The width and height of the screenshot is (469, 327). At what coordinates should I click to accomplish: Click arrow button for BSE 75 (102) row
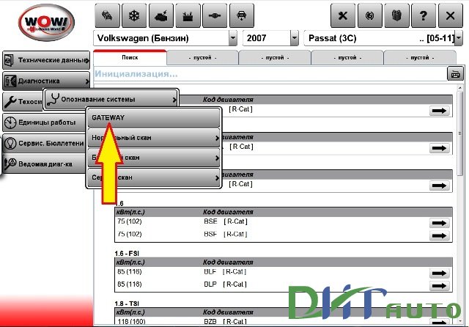coord(440,223)
